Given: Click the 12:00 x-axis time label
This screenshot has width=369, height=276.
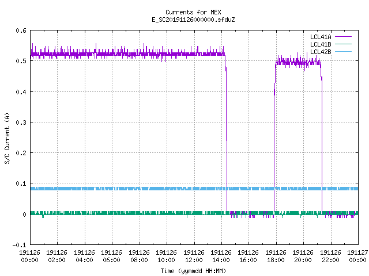Looking at the screenshot, I should coord(194,260).
